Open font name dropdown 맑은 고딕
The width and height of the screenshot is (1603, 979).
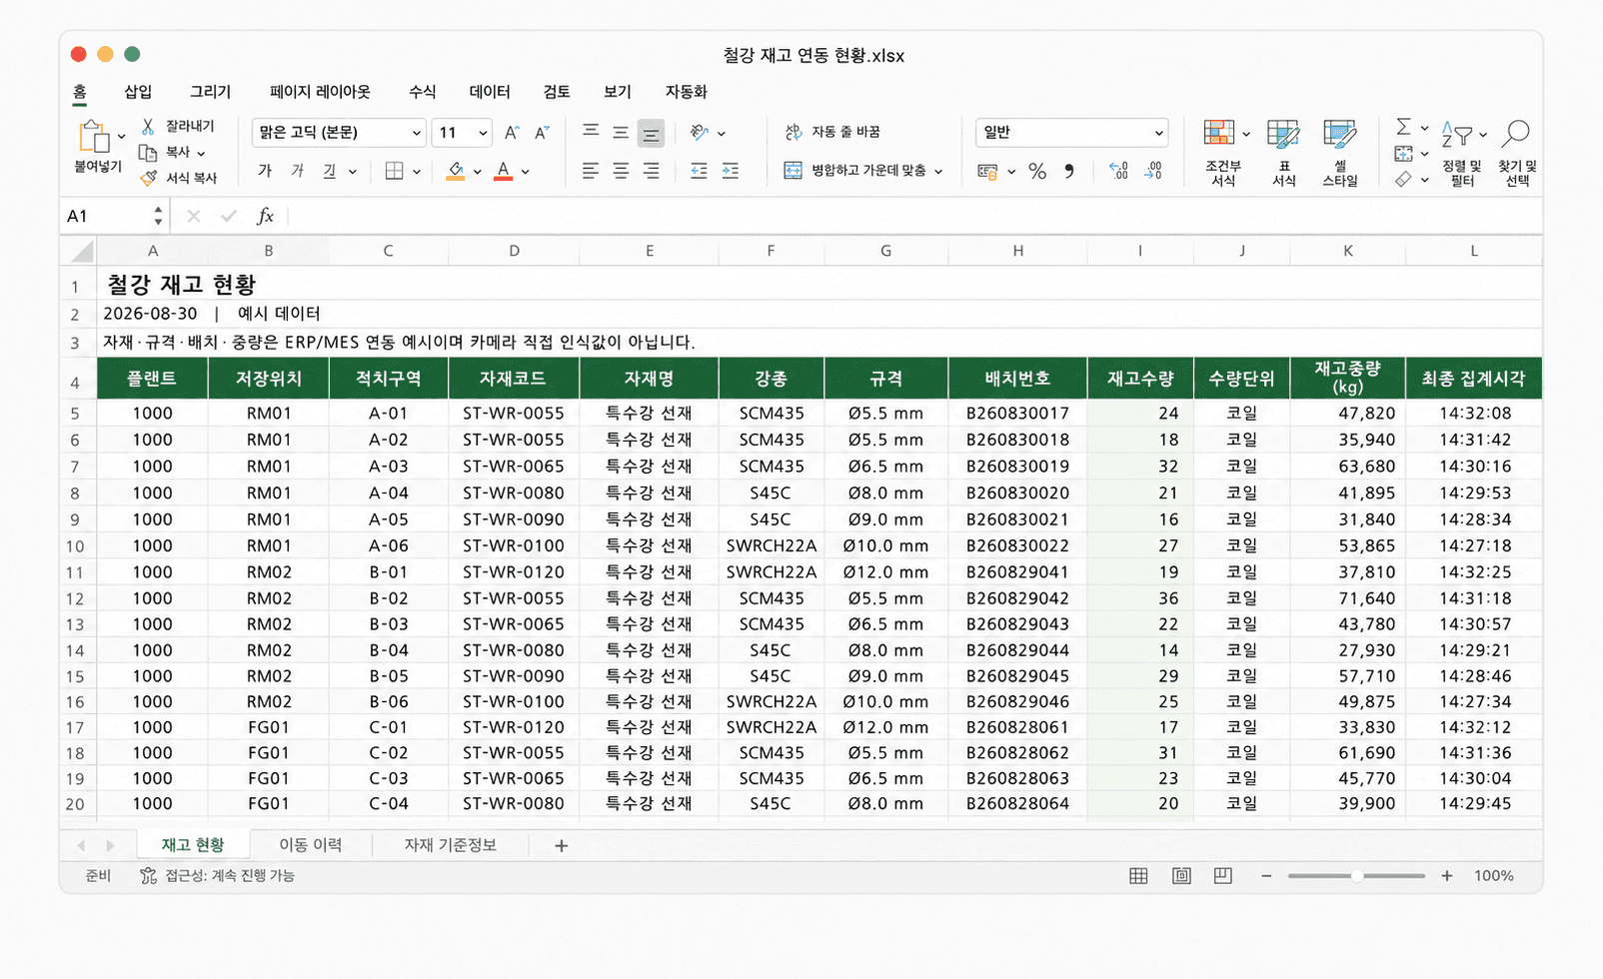[x=339, y=132]
